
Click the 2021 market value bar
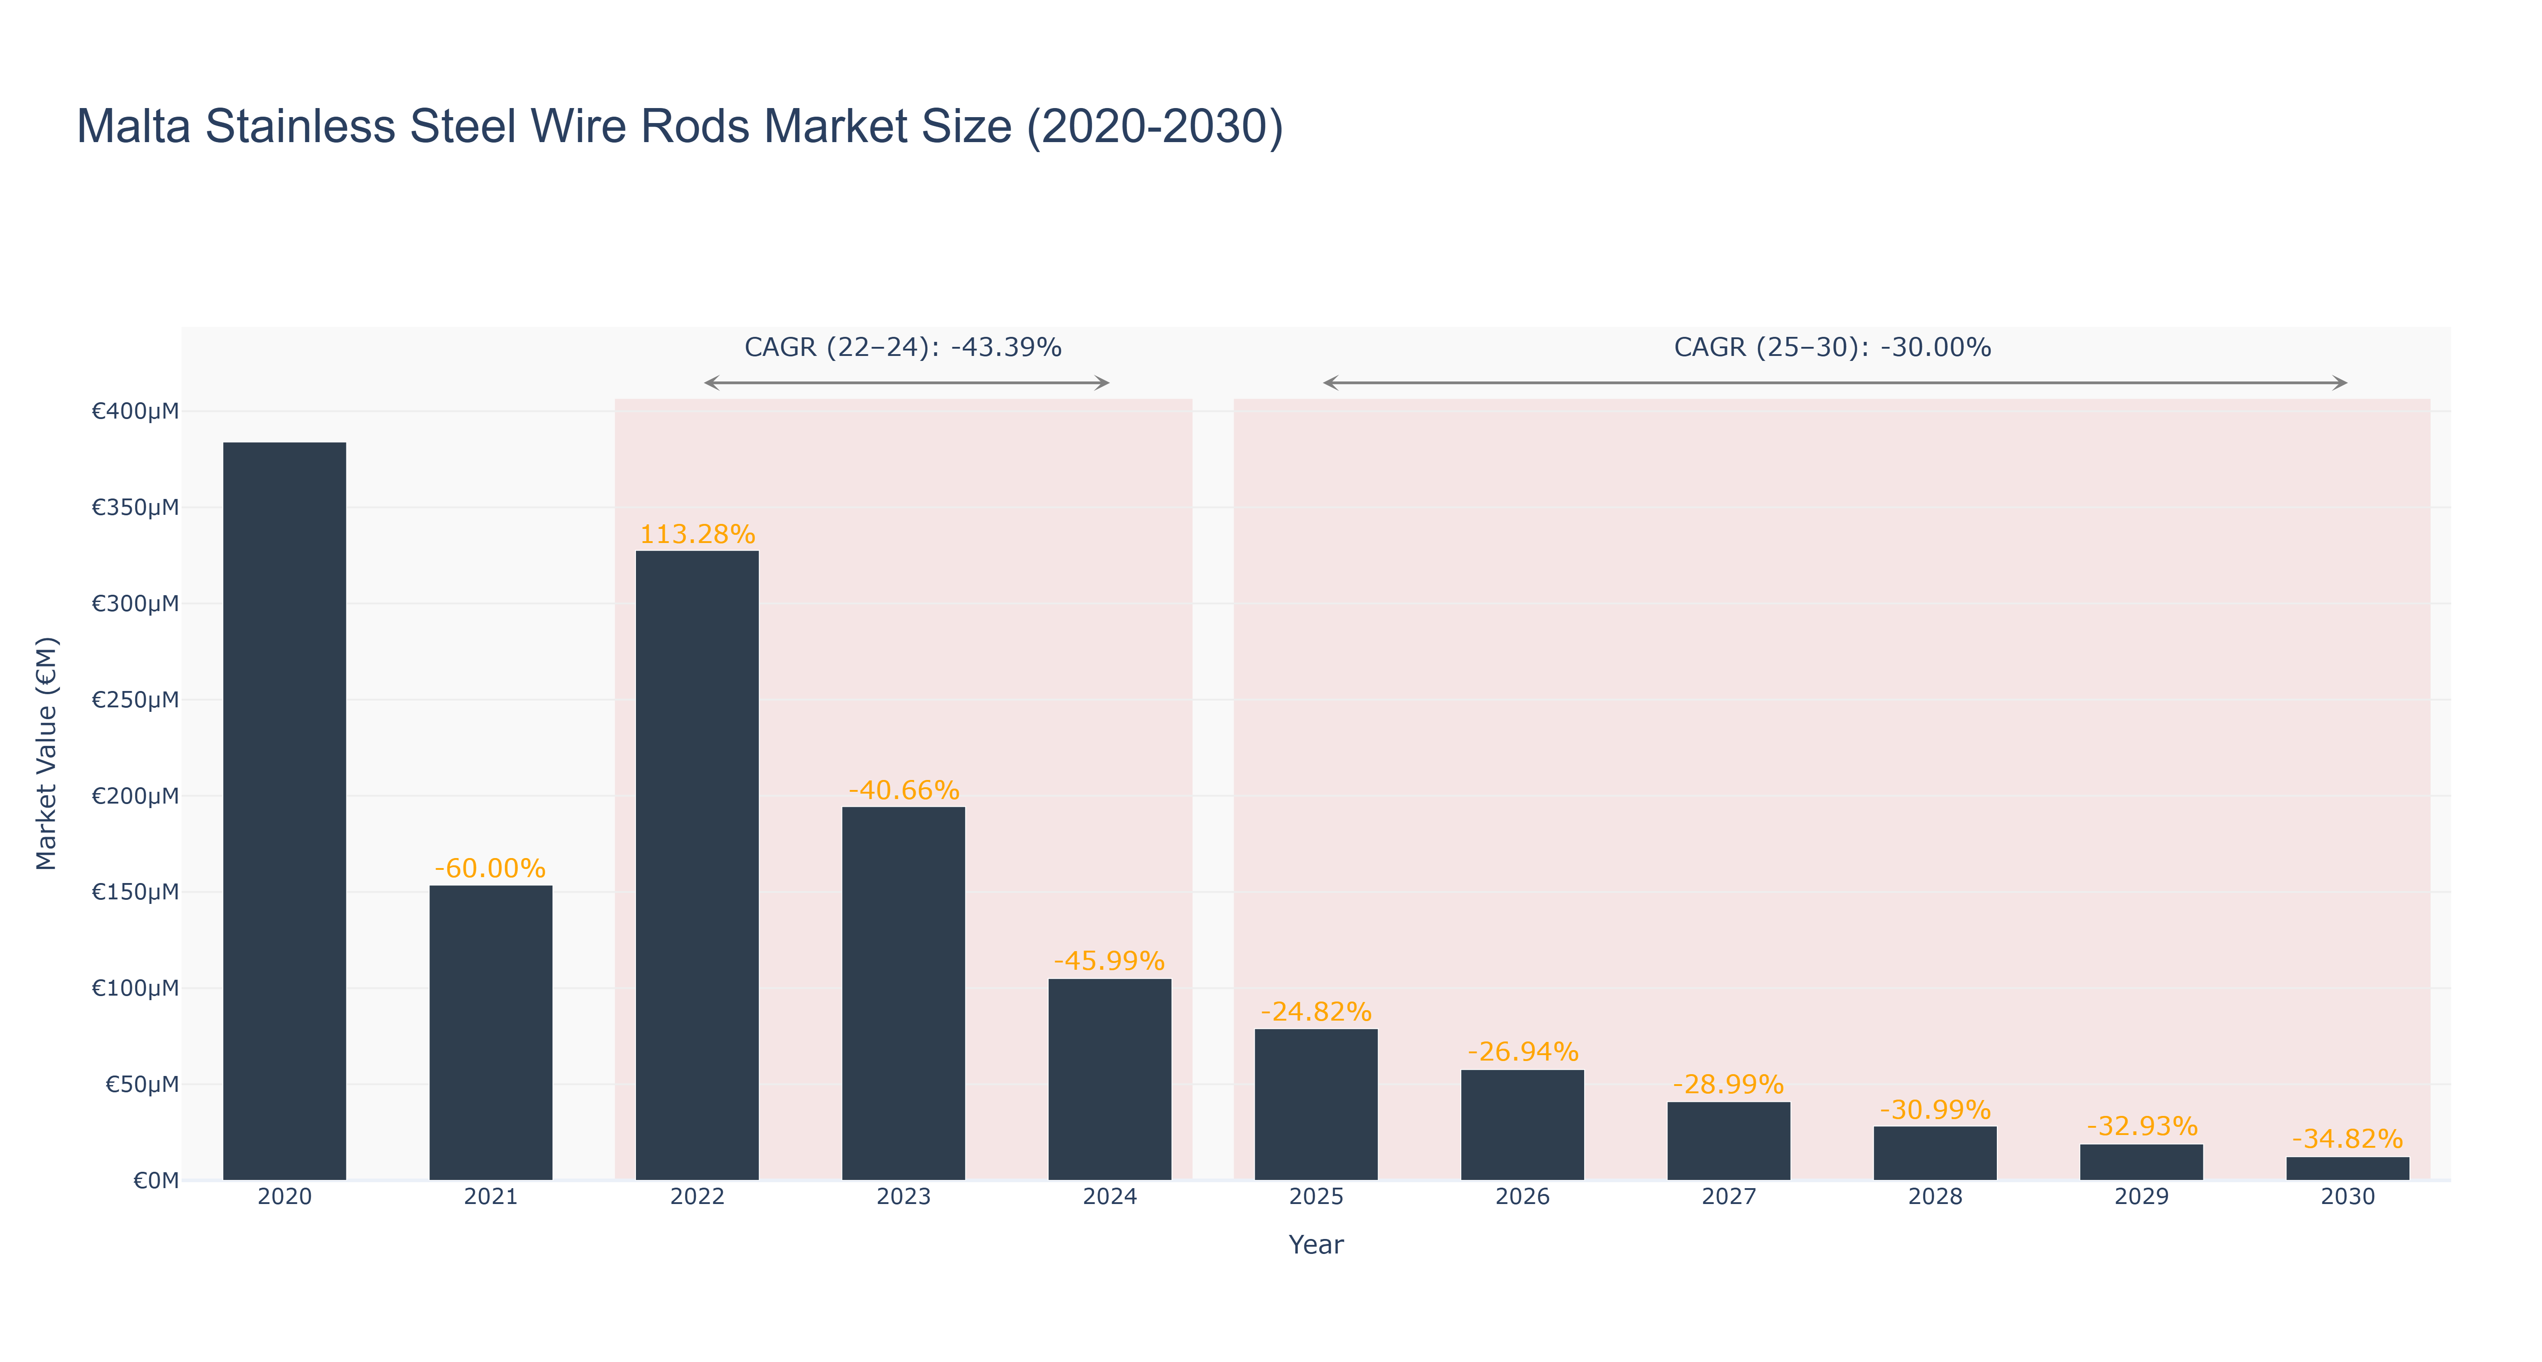pyautogui.click(x=490, y=1032)
